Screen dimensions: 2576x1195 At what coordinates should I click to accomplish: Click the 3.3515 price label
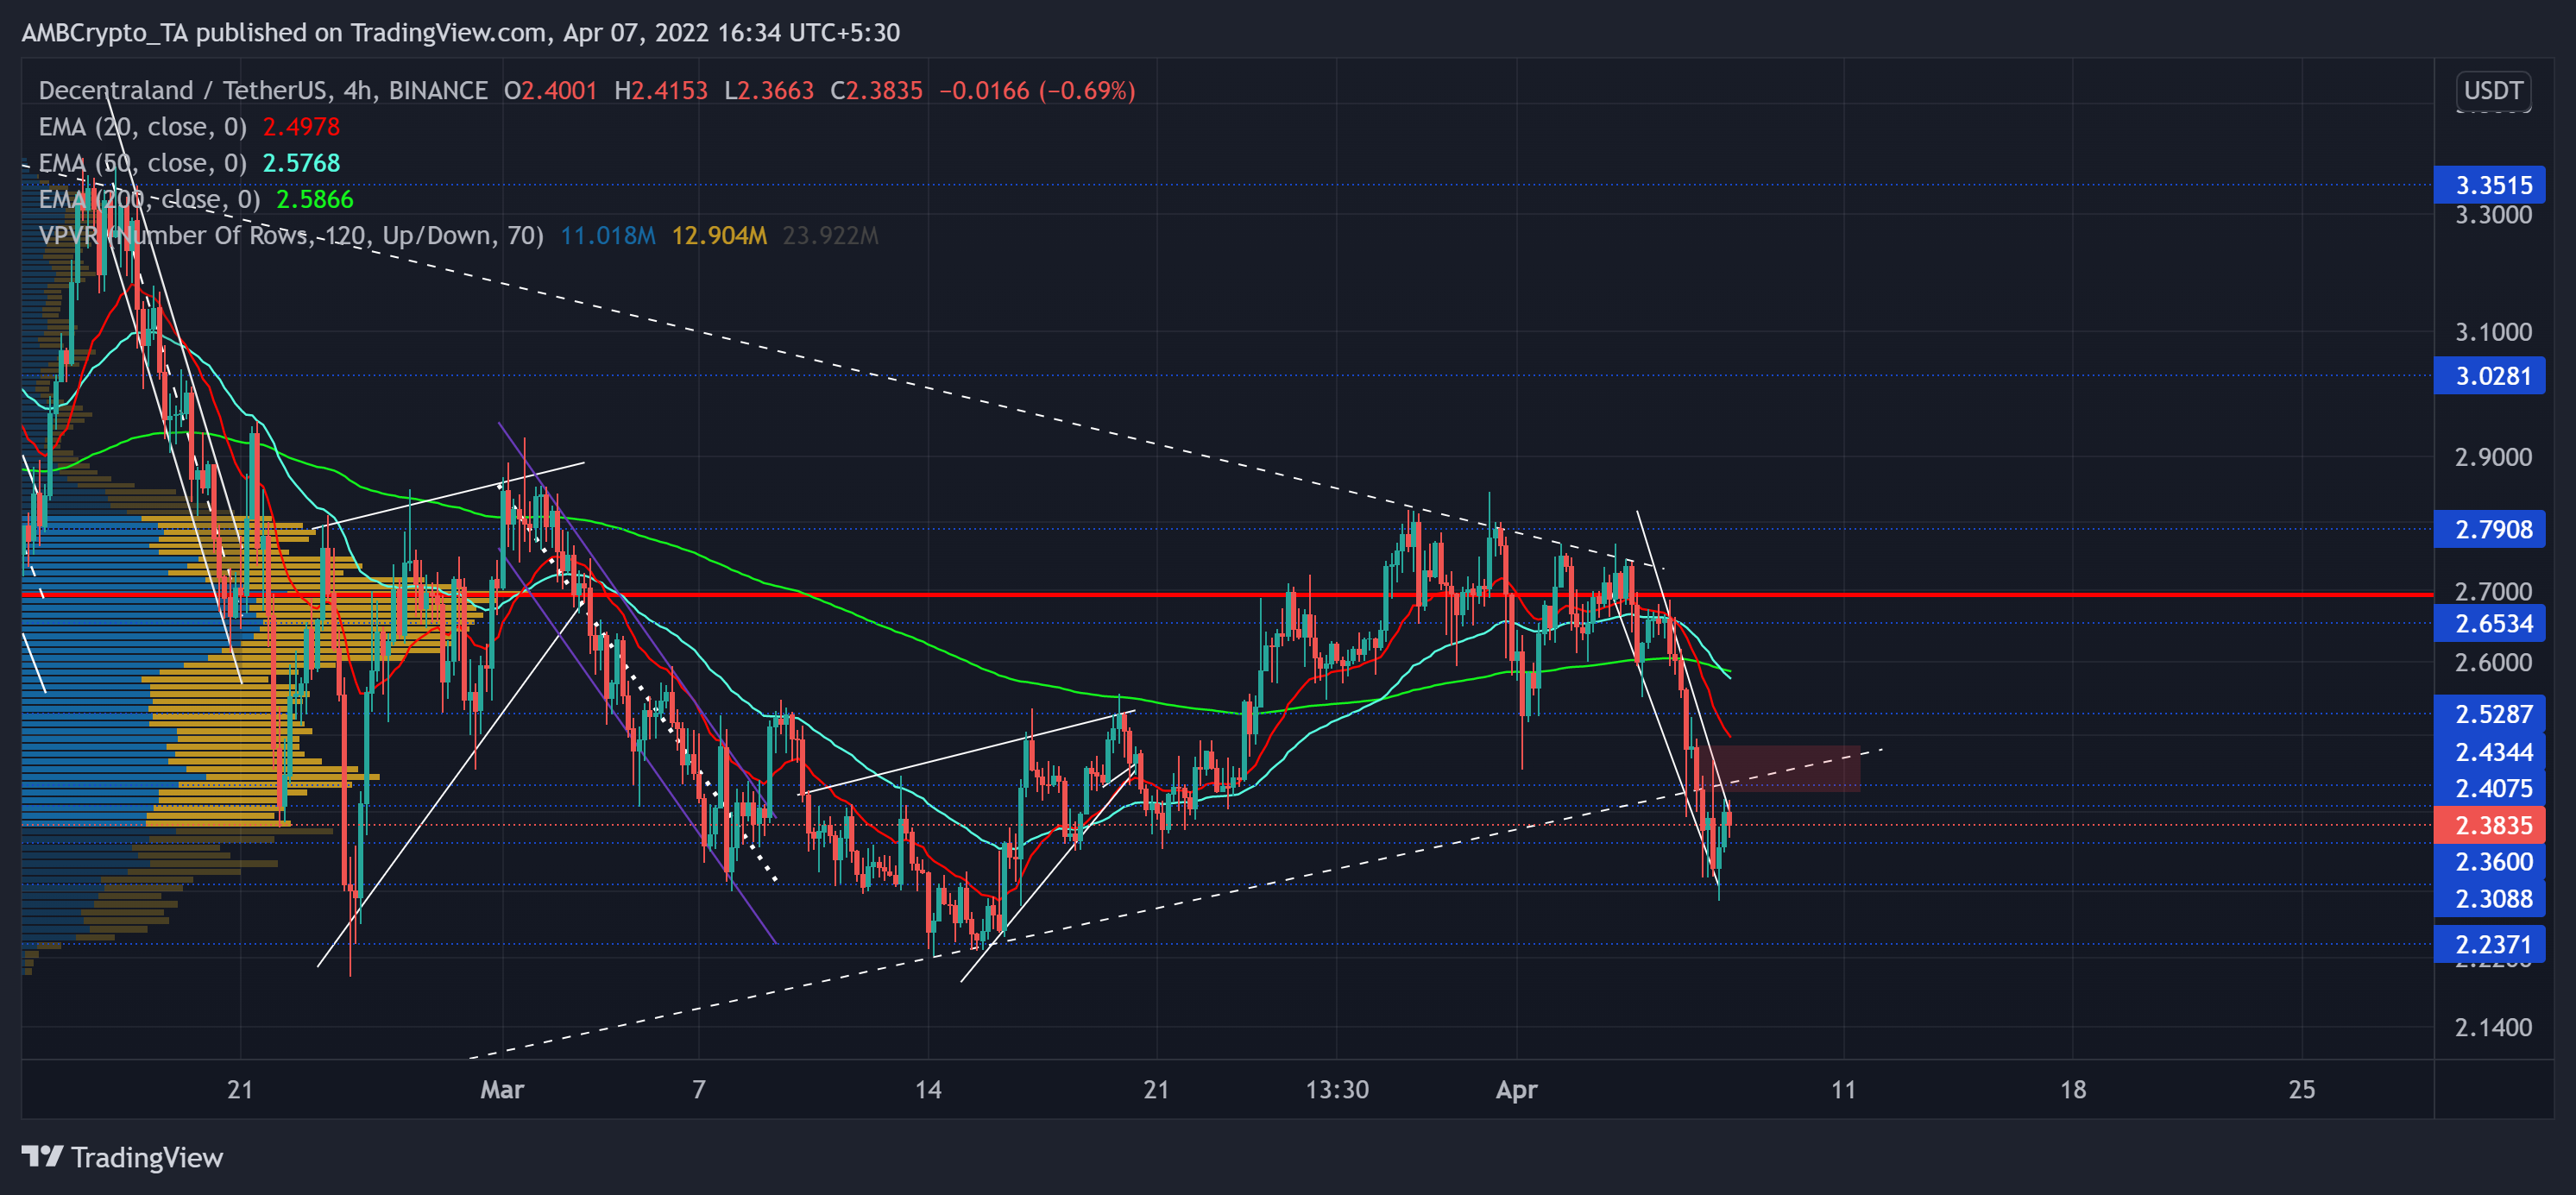point(2489,185)
